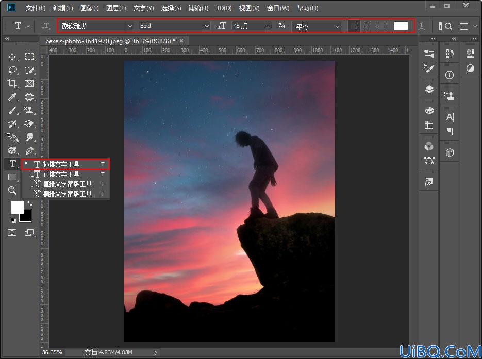Viewport: 482px width, 359px height.
Task: Pick the Zoom tool in the toolbox
Action: pos(12,191)
